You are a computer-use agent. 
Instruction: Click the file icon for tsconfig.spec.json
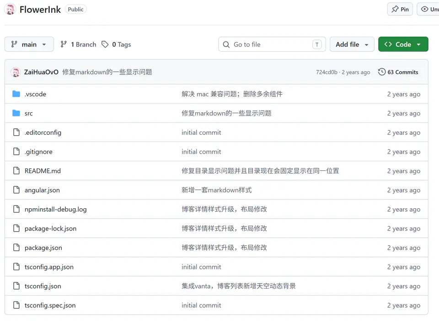[16, 305]
